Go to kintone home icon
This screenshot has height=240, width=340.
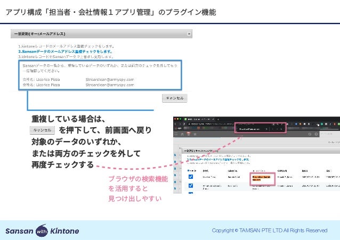tap(182, 134)
